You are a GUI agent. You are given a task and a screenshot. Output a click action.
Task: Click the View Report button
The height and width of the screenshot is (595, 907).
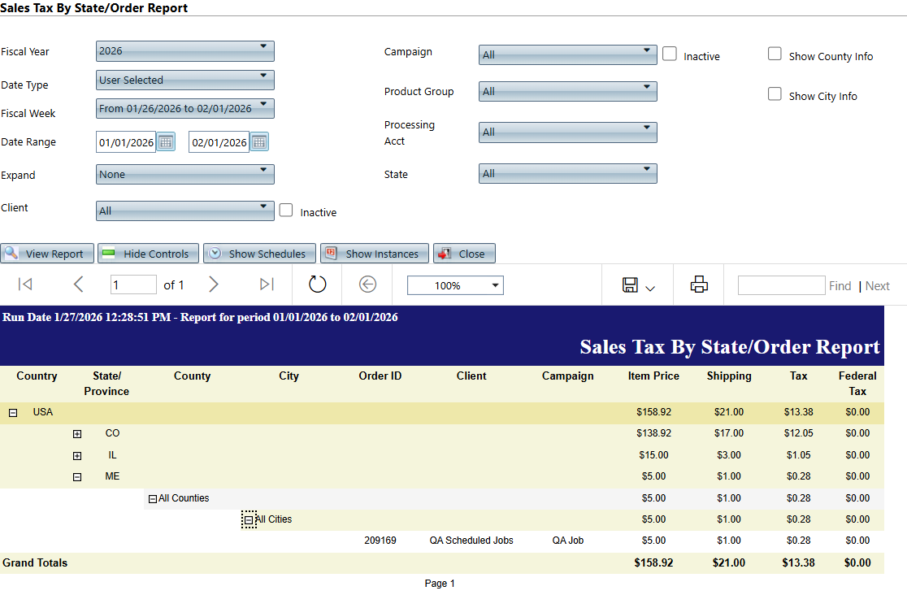(x=47, y=254)
